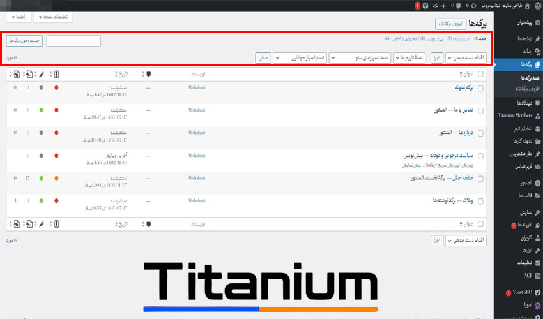Open Titanium Members sidebar icon
Image resolution: width=543 pixels, height=319 pixels.
pyautogui.click(x=537, y=116)
